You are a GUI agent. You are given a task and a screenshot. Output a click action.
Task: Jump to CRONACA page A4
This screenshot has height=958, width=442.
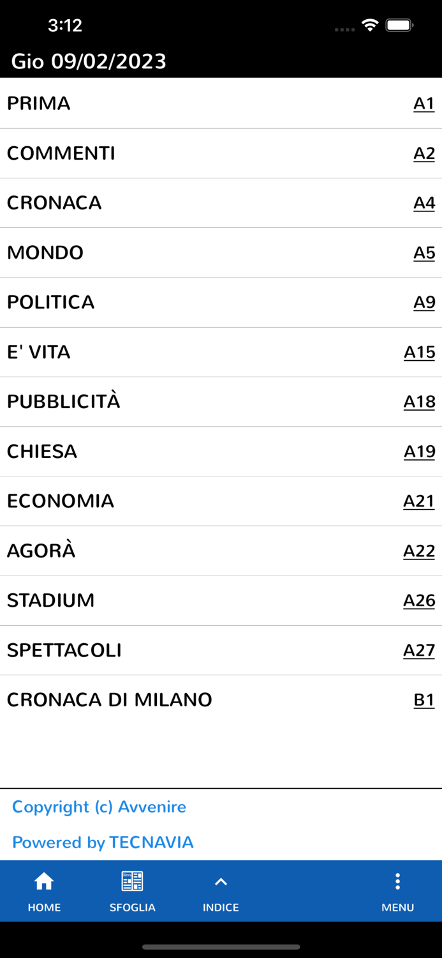[x=424, y=203]
